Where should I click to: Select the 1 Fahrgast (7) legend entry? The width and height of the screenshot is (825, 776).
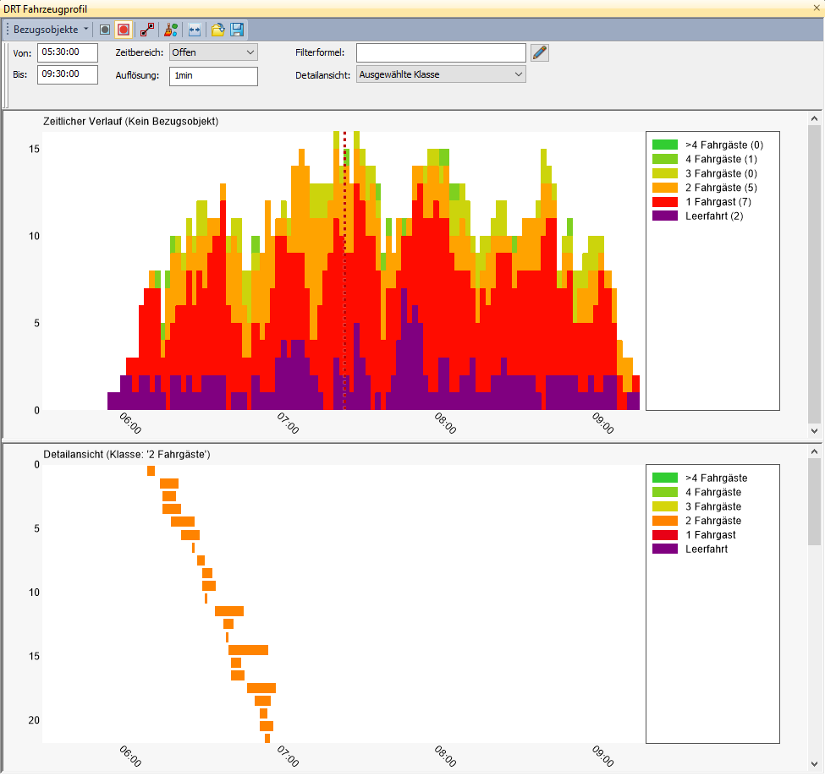tap(718, 202)
